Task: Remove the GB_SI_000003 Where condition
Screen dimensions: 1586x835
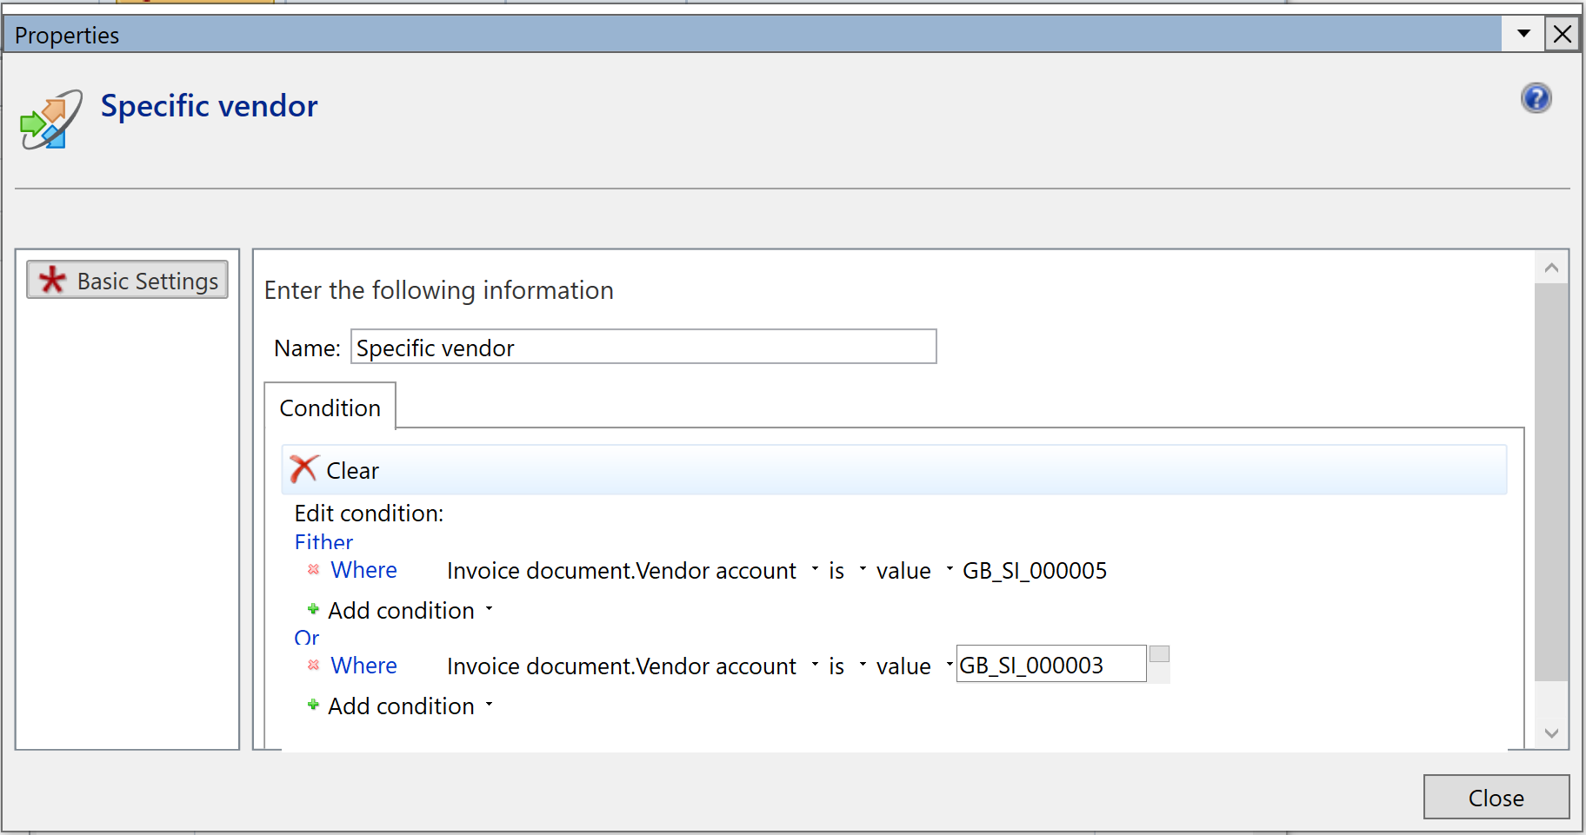Action: [x=313, y=665]
